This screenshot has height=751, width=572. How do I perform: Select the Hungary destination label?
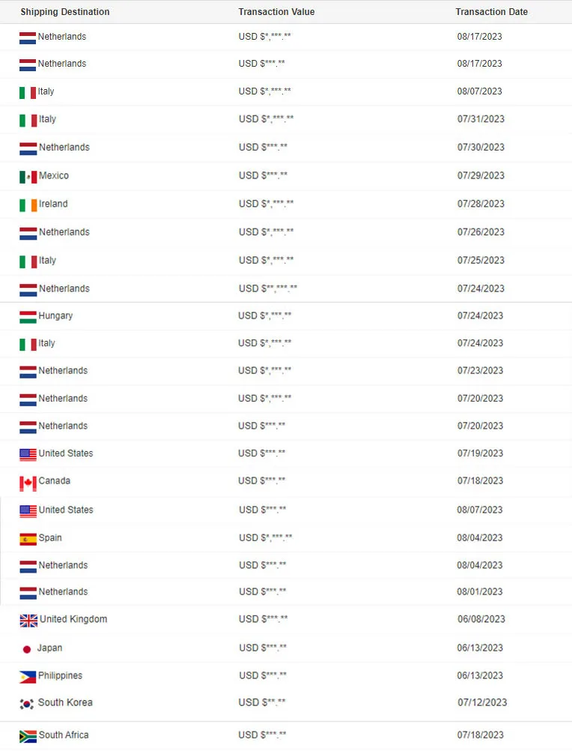coord(56,316)
